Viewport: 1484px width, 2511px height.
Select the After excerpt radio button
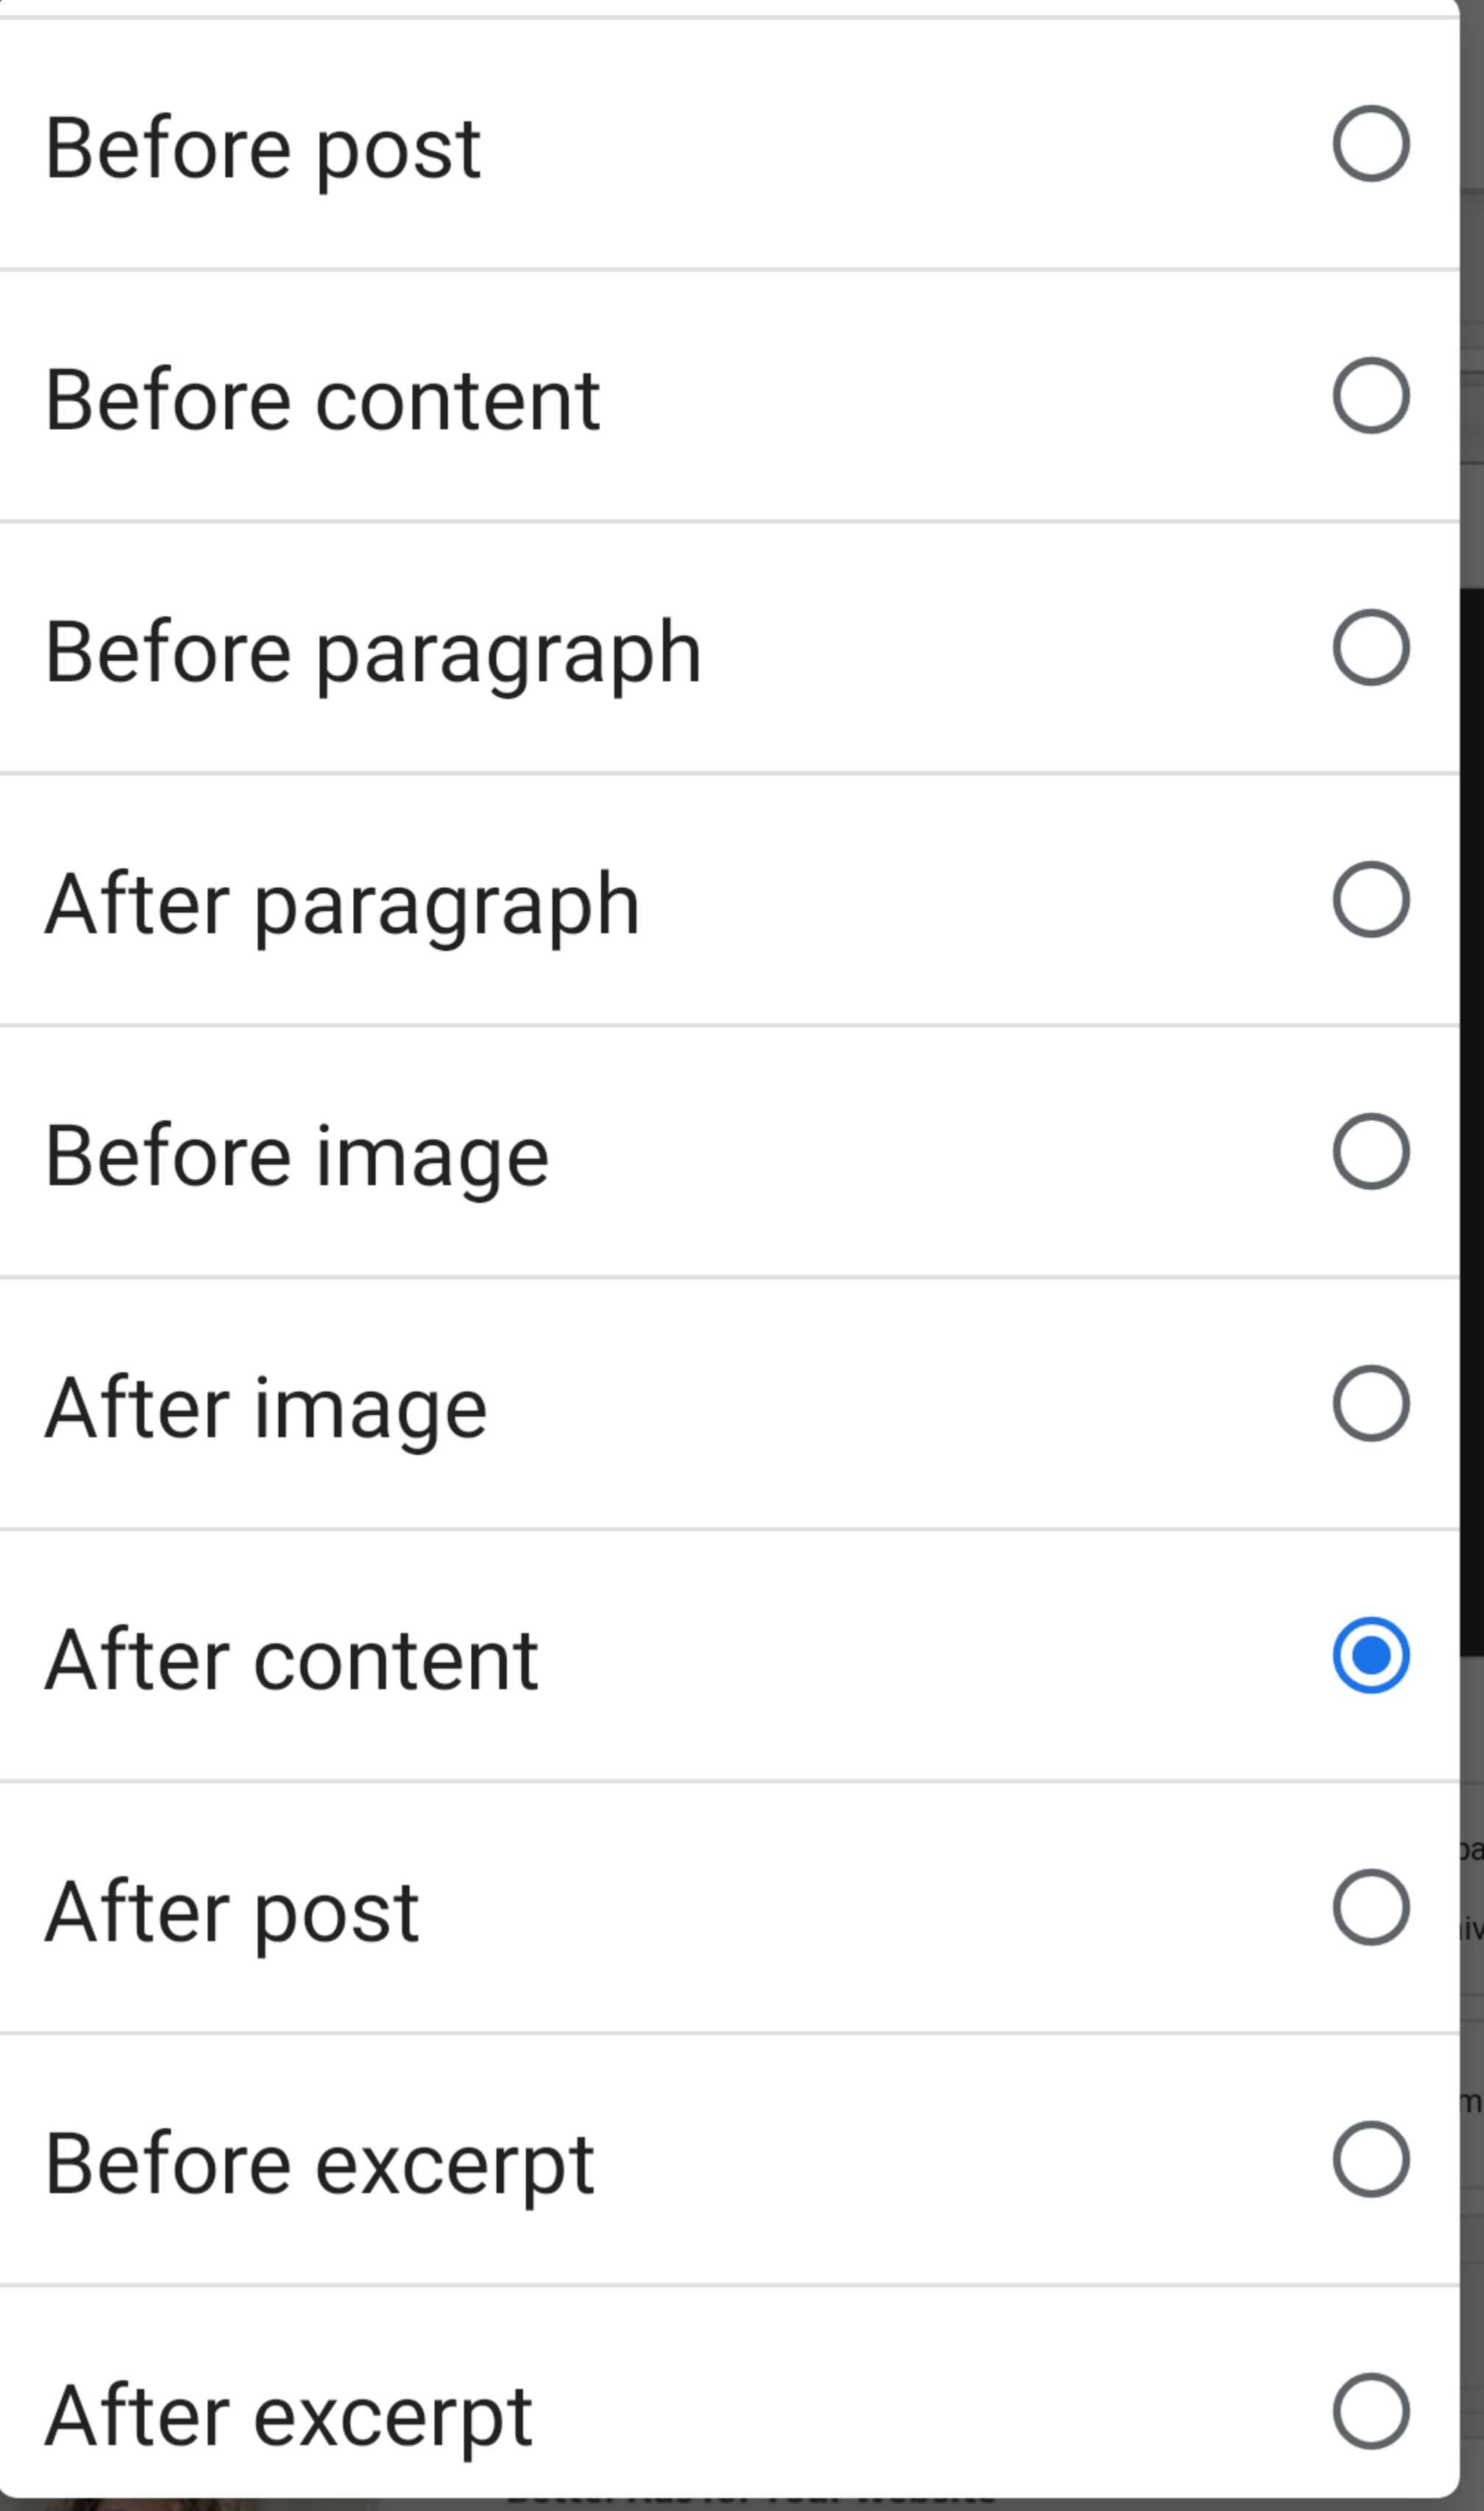click(1371, 2412)
